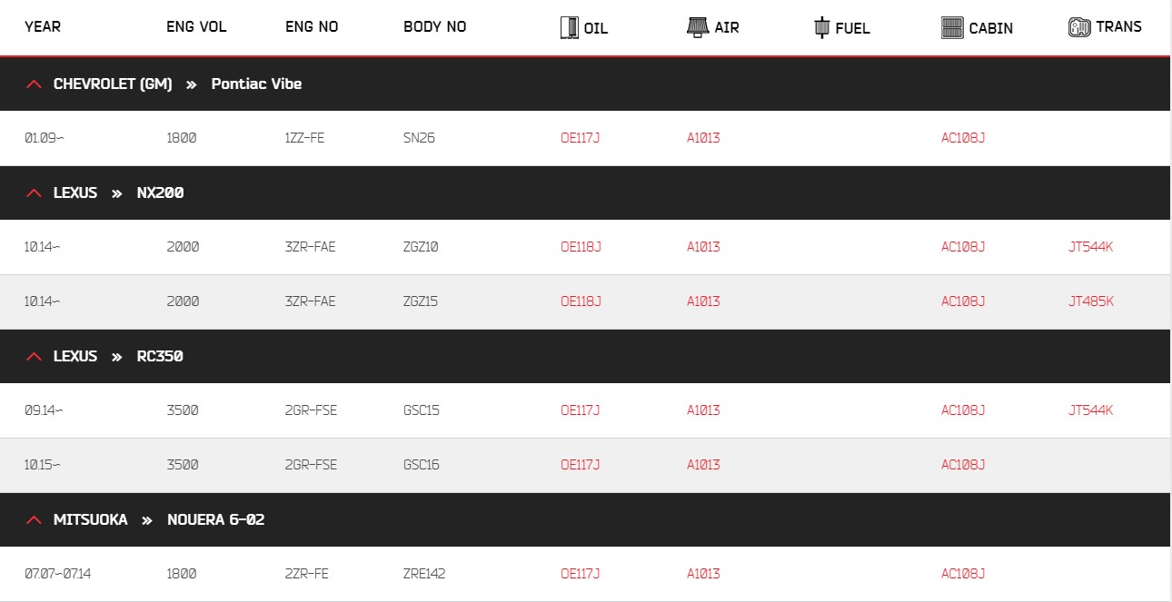Open oil filter OE118J for ZGZ10

pyautogui.click(x=581, y=247)
